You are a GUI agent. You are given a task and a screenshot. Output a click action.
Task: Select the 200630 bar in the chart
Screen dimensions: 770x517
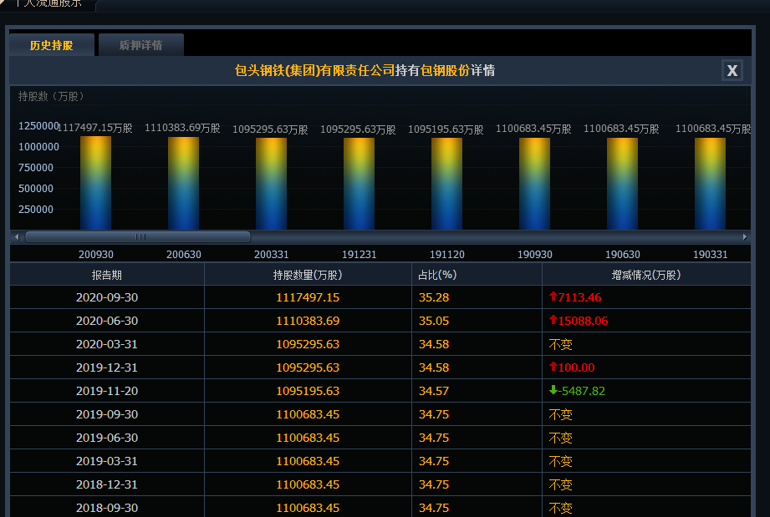pyautogui.click(x=184, y=184)
